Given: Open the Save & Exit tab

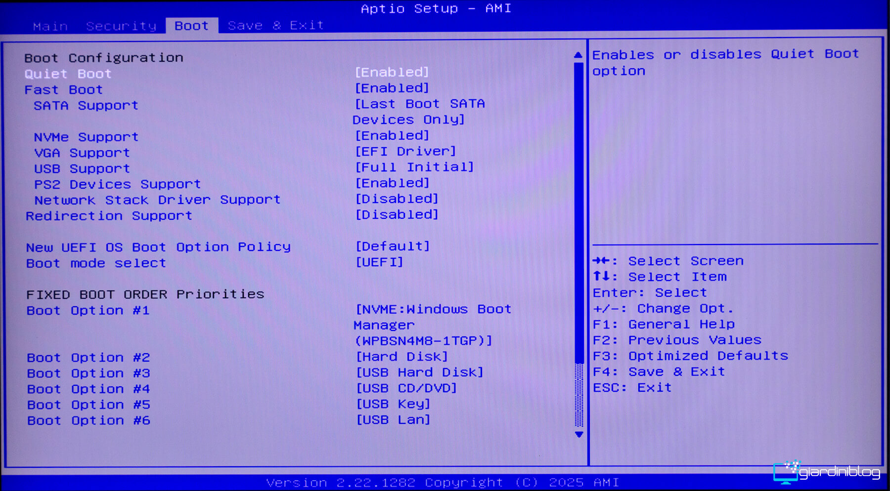Looking at the screenshot, I should [x=275, y=26].
